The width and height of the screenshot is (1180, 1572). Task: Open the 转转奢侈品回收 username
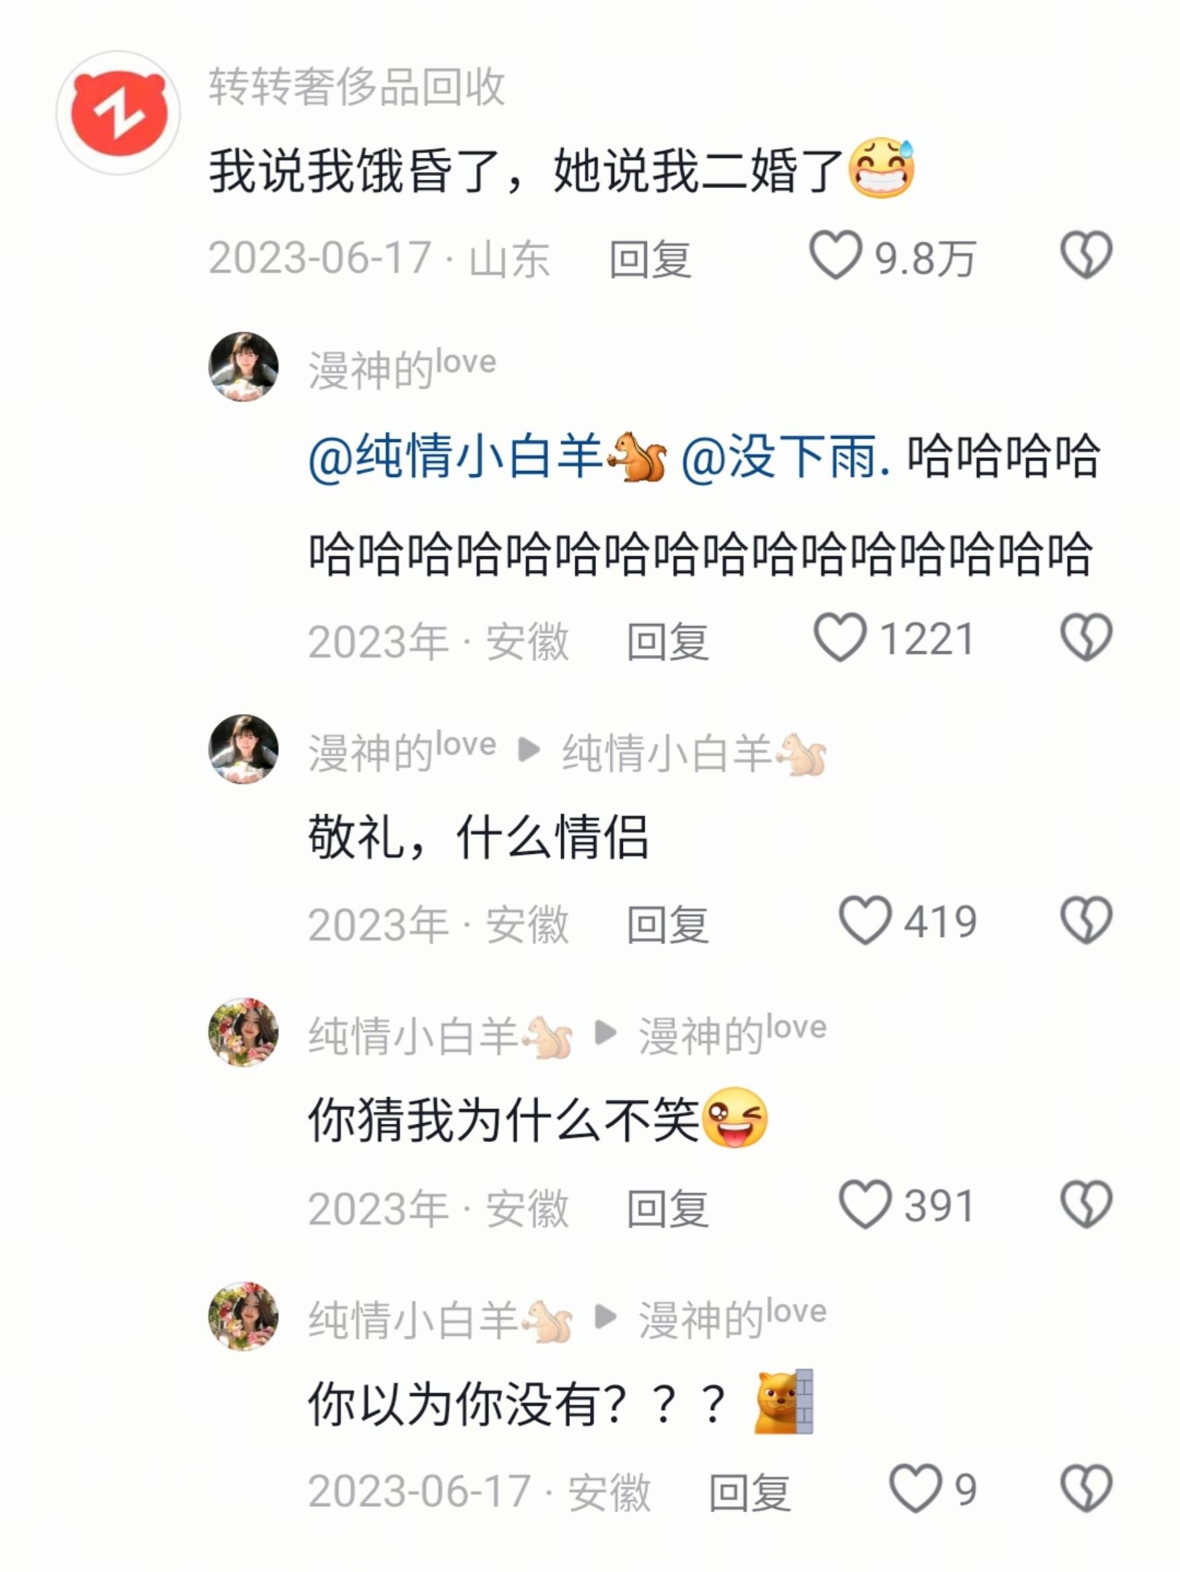357,87
